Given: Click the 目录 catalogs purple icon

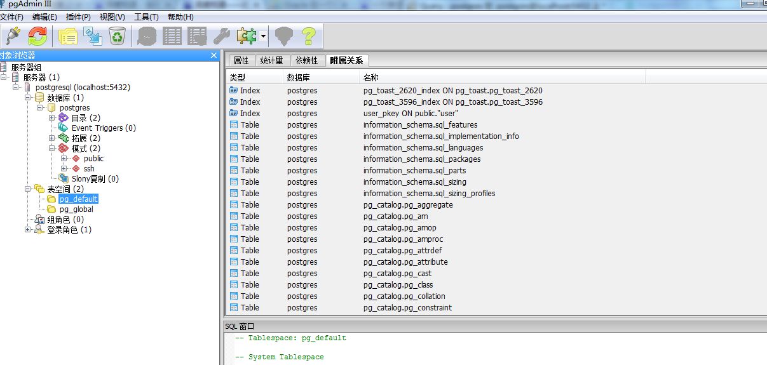Looking at the screenshot, I should coord(64,118).
